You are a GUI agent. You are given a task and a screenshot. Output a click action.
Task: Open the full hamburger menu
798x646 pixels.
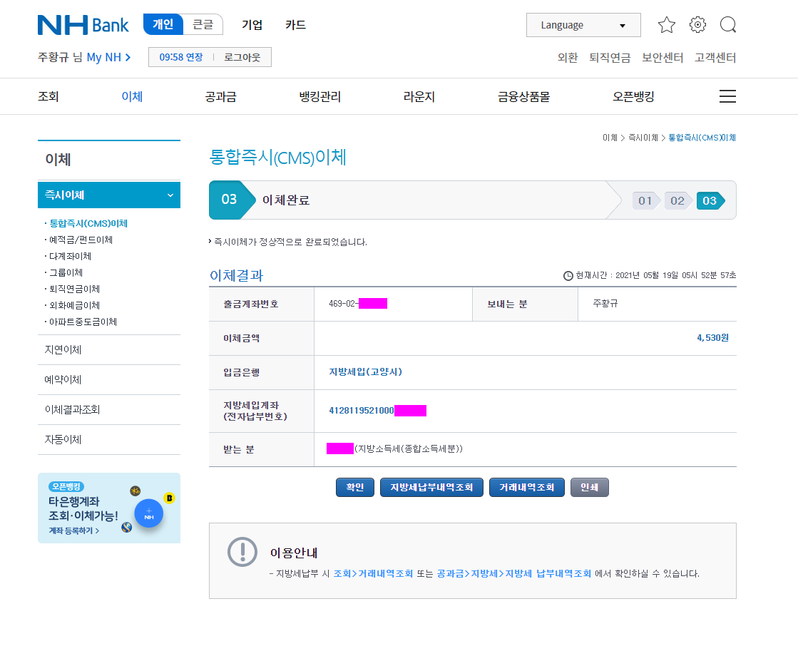(727, 96)
